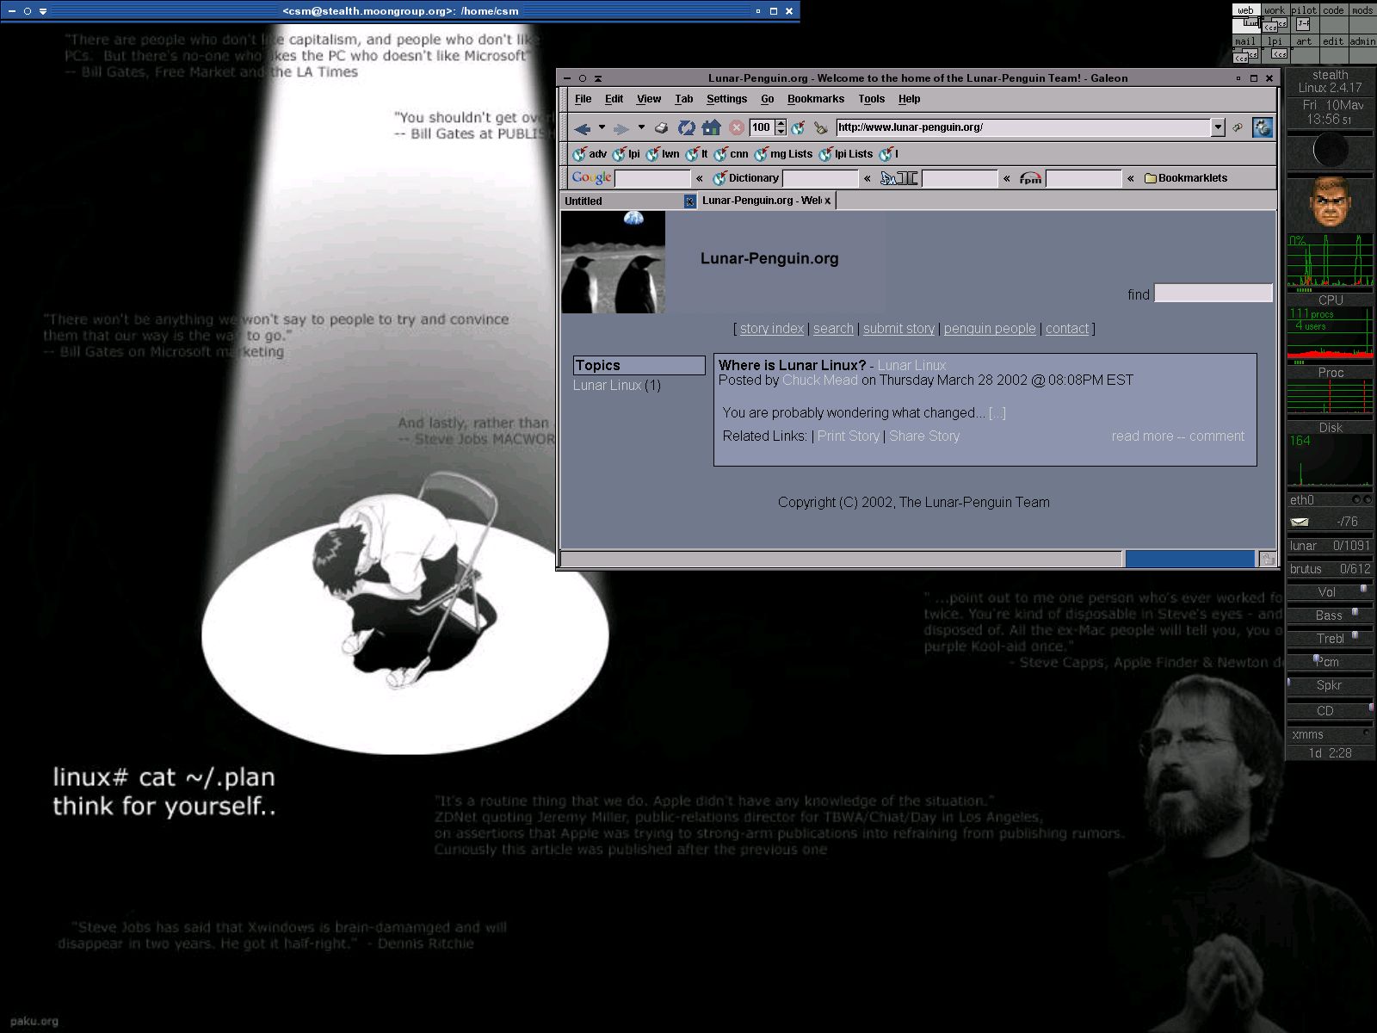Click the 'penguin people' link
This screenshot has width=1377, height=1033.
tap(989, 329)
